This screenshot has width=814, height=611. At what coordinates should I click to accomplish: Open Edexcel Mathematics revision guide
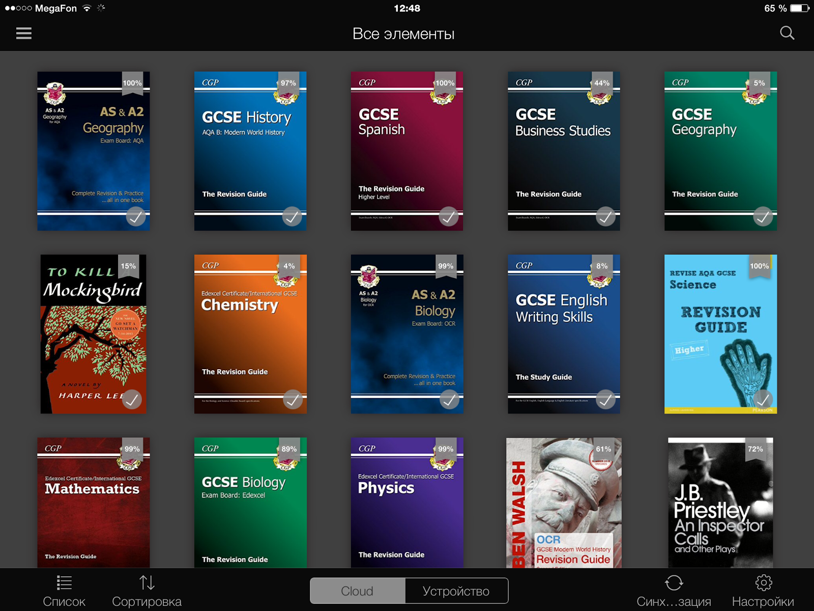[94, 503]
